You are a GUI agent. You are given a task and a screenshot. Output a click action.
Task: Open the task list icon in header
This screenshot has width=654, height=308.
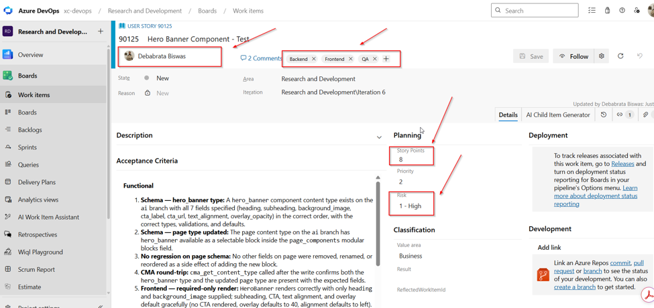pos(592,11)
